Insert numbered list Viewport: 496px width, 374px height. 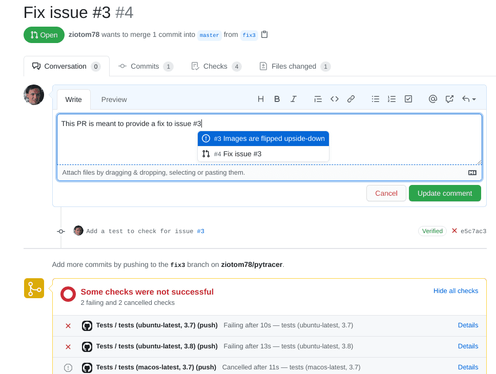(x=391, y=99)
